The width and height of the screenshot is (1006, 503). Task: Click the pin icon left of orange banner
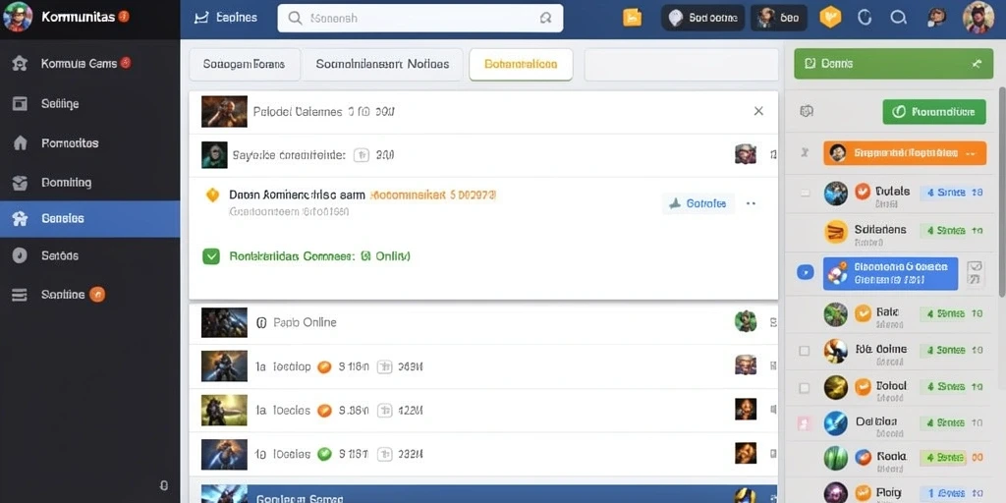pyautogui.click(x=804, y=153)
